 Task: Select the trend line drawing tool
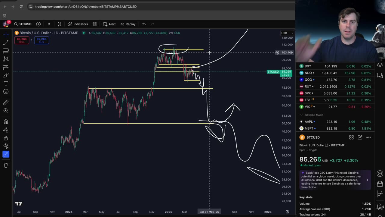(6, 43)
